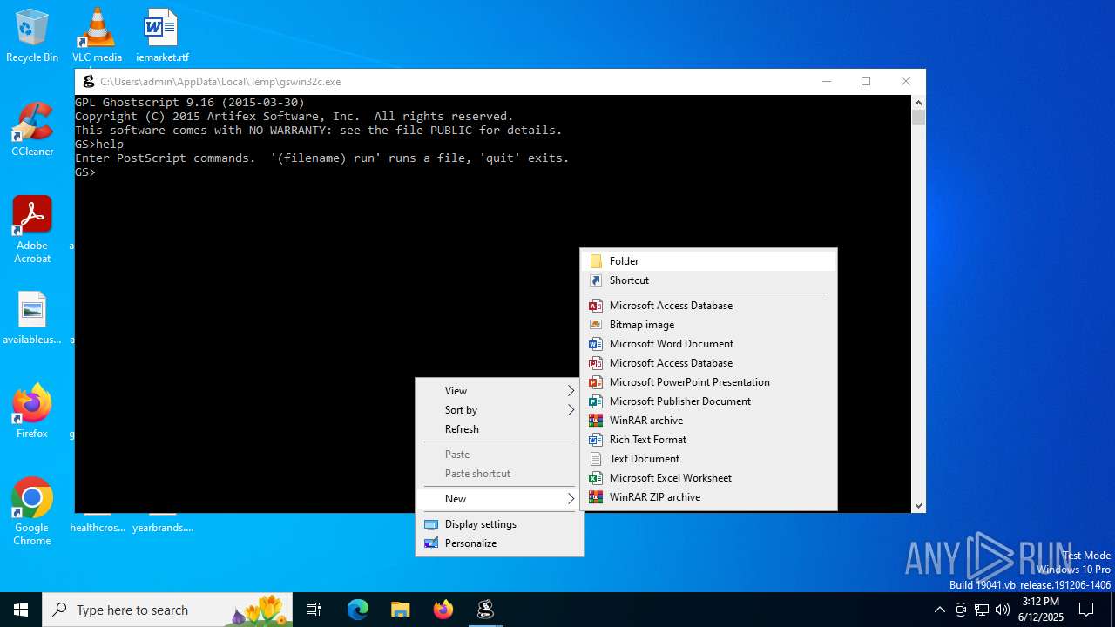Click the Ghostscript taskbar button
Screen dimensions: 1115x627
point(486,610)
